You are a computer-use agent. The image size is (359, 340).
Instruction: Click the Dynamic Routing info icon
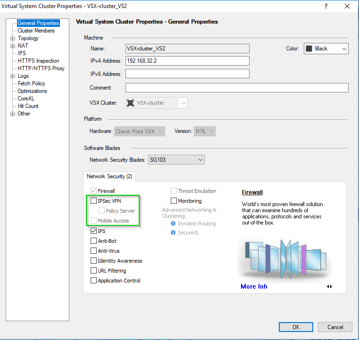173,224
